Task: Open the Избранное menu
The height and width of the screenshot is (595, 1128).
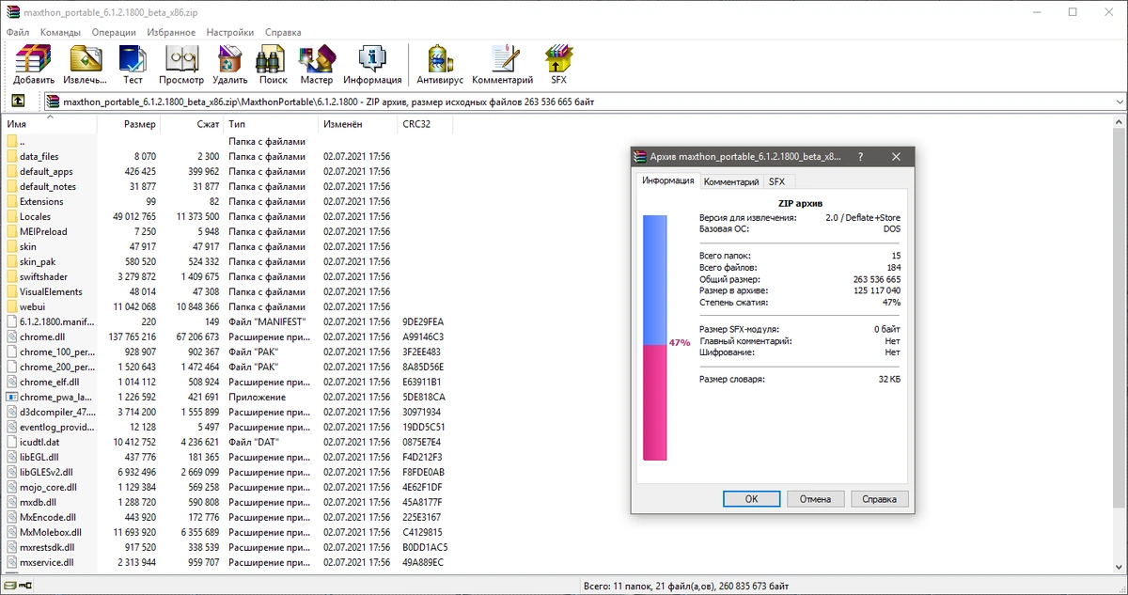Action: [170, 32]
